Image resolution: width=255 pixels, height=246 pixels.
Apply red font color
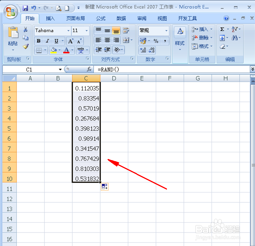point(67,50)
